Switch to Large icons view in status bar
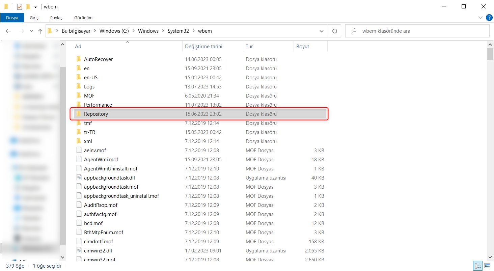 tap(487, 266)
